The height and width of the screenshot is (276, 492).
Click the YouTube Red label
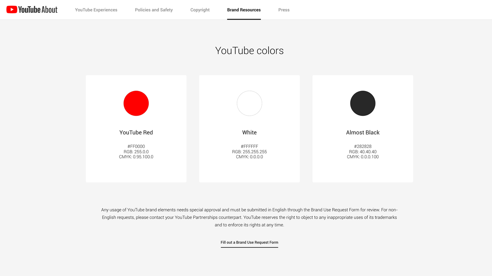click(x=136, y=132)
